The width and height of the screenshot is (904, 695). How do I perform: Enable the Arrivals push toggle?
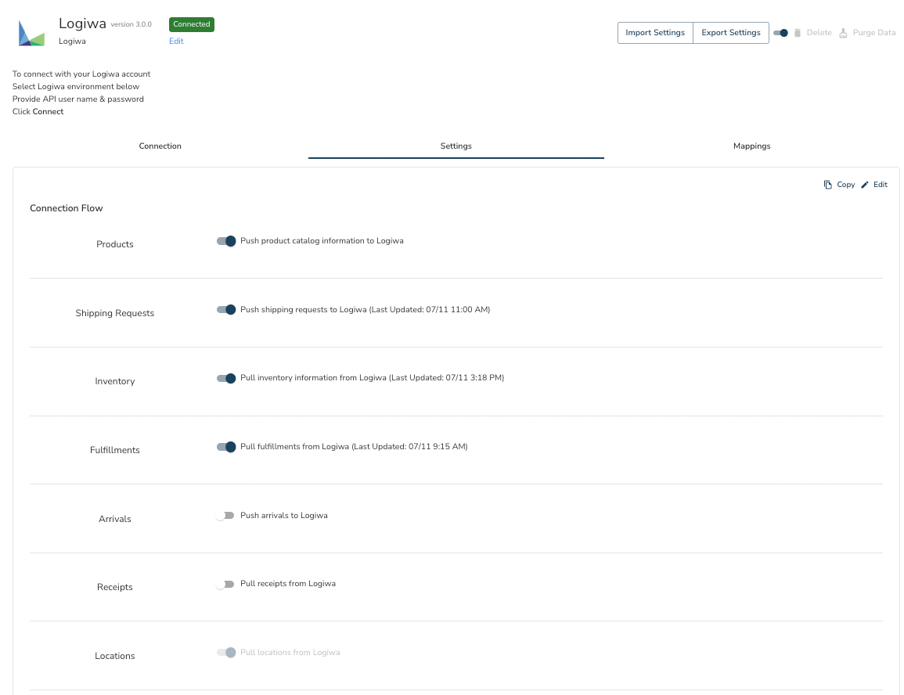[x=225, y=515]
